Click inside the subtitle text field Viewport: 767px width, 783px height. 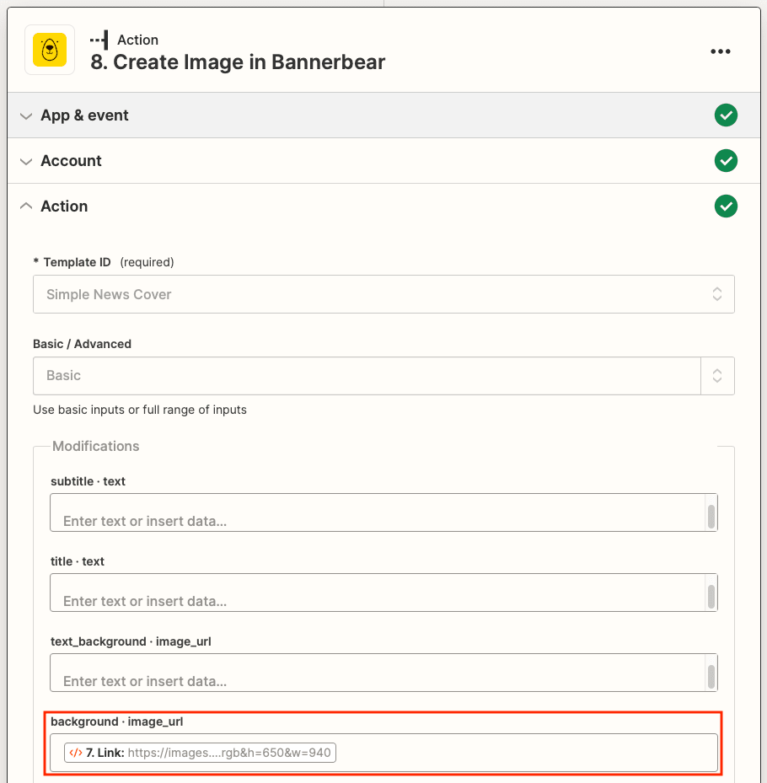coord(371,512)
